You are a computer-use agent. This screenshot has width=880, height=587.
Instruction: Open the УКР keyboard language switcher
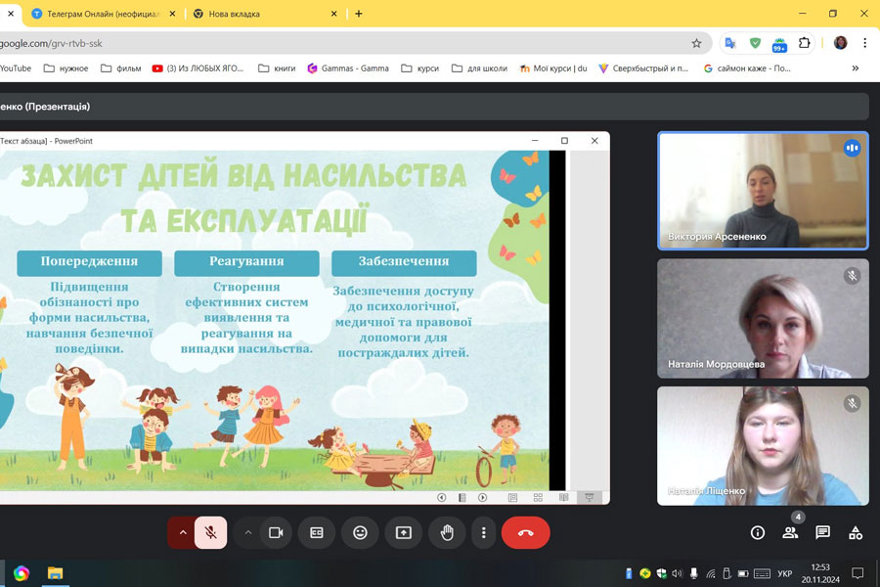click(784, 573)
